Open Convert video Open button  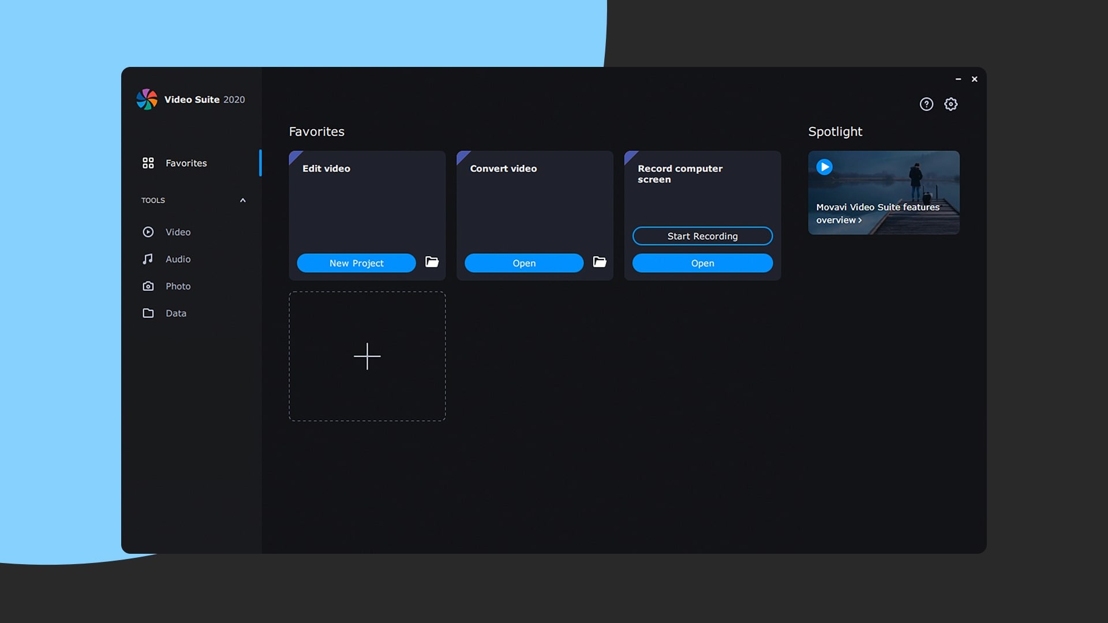[523, 263]
